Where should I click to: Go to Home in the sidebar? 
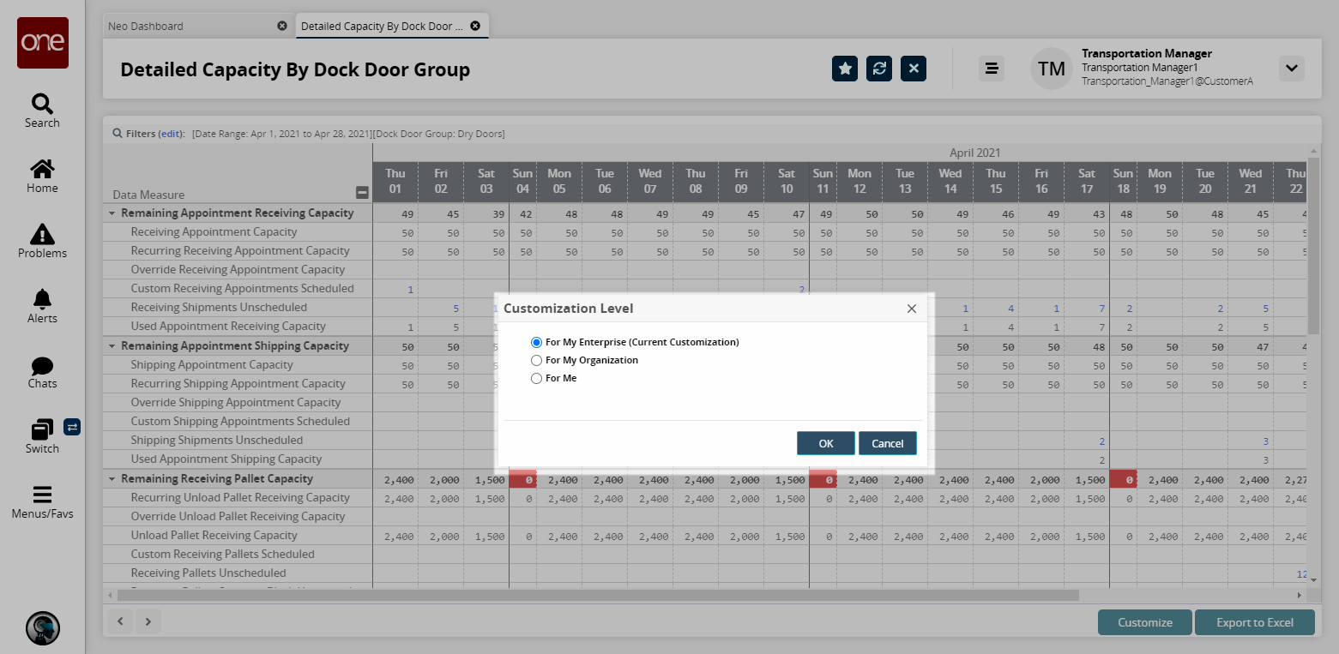tap(42, 170)
